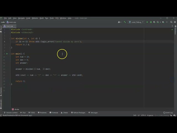Screen dimensions: 177x133
Task: Open the Refactor menu
Action: pos(35,18)
